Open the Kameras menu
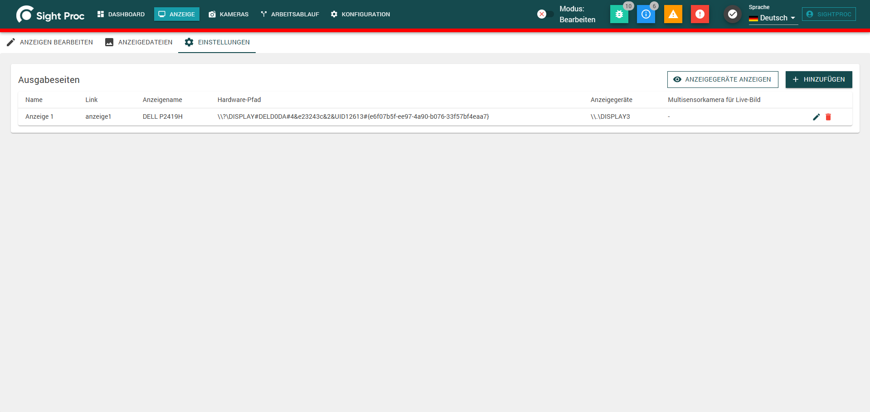Viewport: 870px width, 412px height. (228, 14)
